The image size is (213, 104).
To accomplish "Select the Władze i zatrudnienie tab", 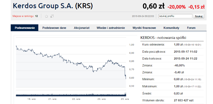I will pyautogui.click(x=111, y=28).
